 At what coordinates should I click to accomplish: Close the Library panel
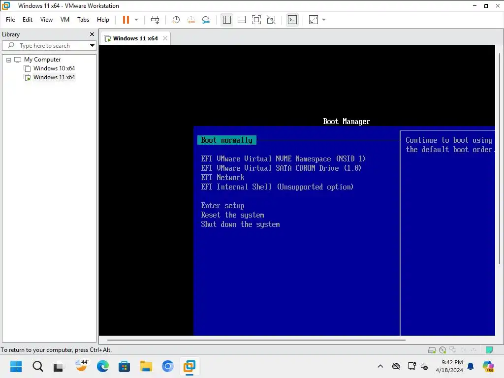[92, 34]
